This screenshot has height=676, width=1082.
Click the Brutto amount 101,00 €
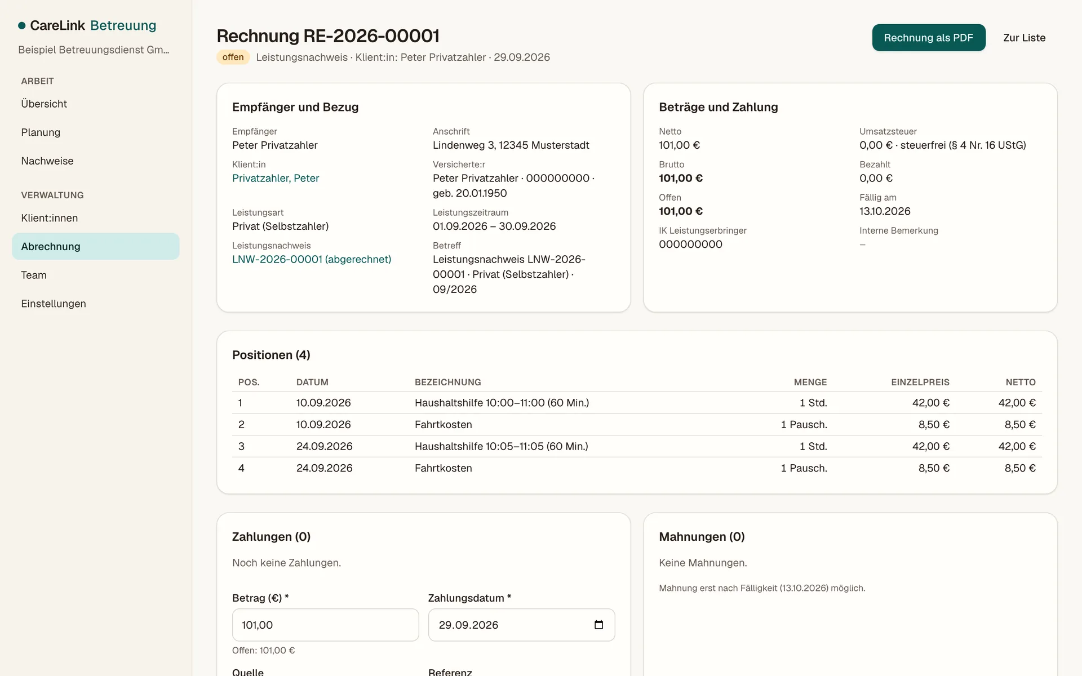pyautogui.click(x=681, y=178)
